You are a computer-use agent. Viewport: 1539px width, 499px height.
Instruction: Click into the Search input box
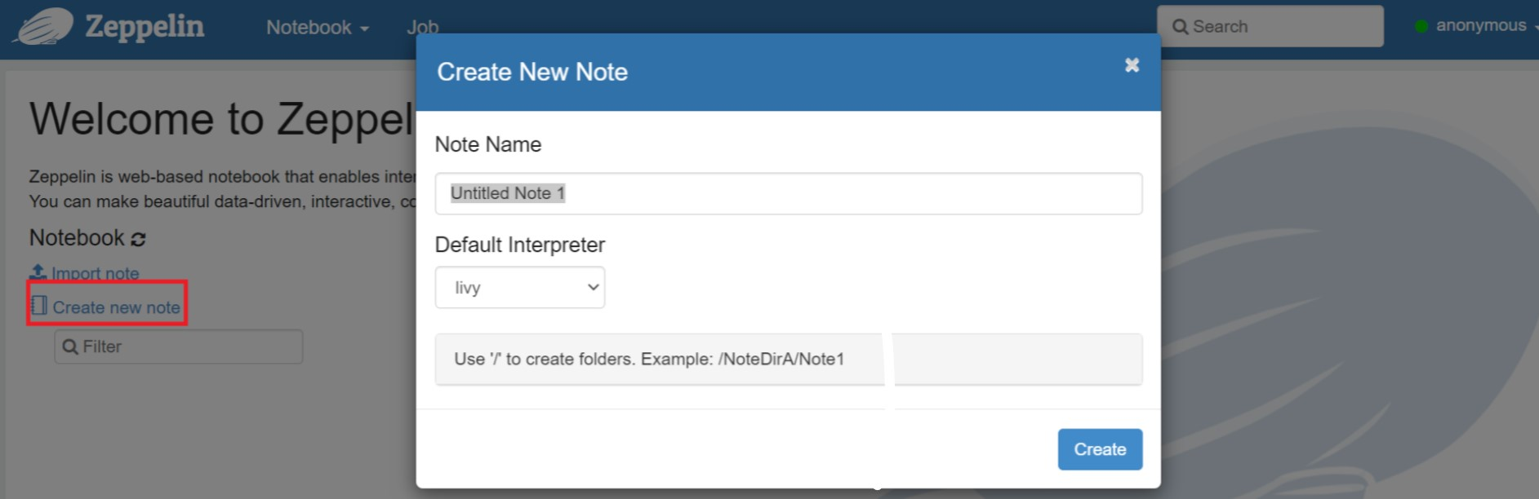coord(1282,27)
